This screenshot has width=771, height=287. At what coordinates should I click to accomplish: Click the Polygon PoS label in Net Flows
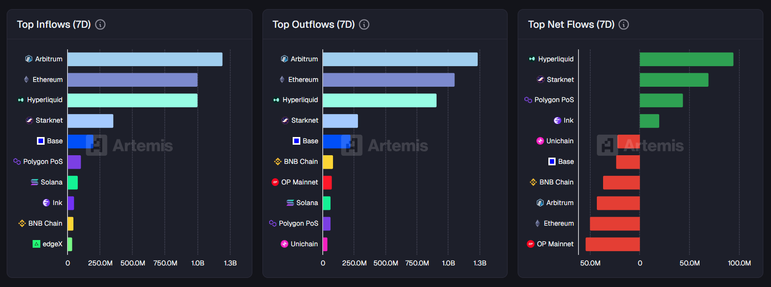coord(554,100)
